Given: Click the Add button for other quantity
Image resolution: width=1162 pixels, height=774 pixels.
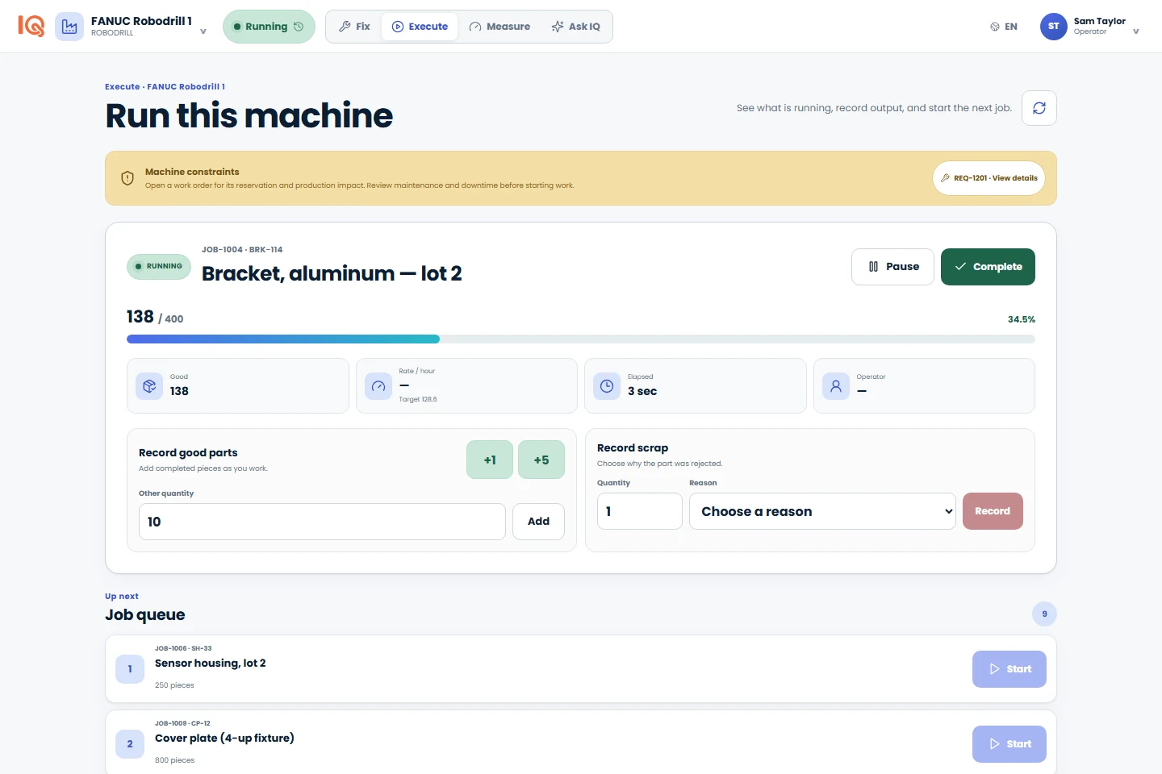Looking at the screenshot, I should (x=538, y=522).
